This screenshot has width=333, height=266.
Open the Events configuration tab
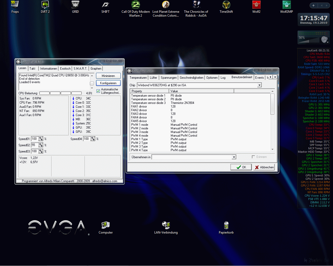point(259,78)
